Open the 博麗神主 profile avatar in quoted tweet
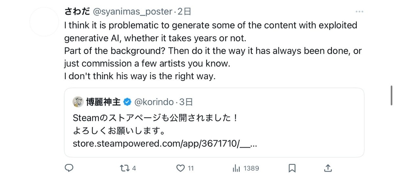 (78, 102)
